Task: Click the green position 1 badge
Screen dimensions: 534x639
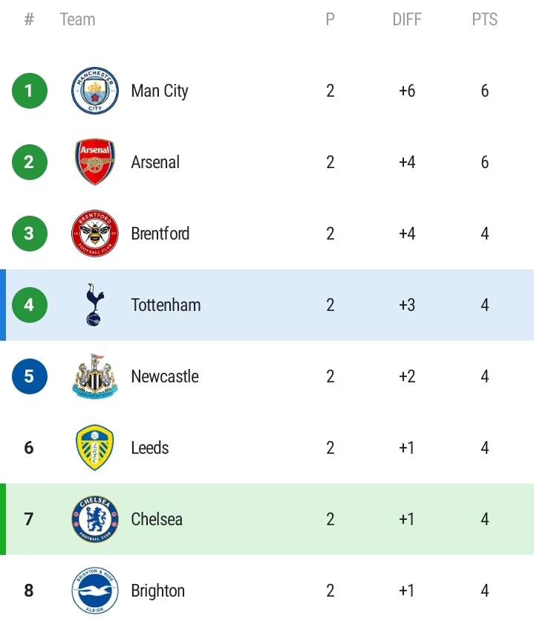Action: point(29,91)
